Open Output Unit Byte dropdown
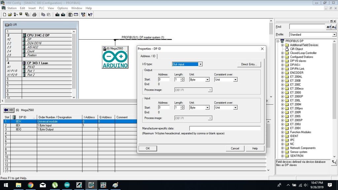Screen dimensions: 338x190 [x=207, y=80]
